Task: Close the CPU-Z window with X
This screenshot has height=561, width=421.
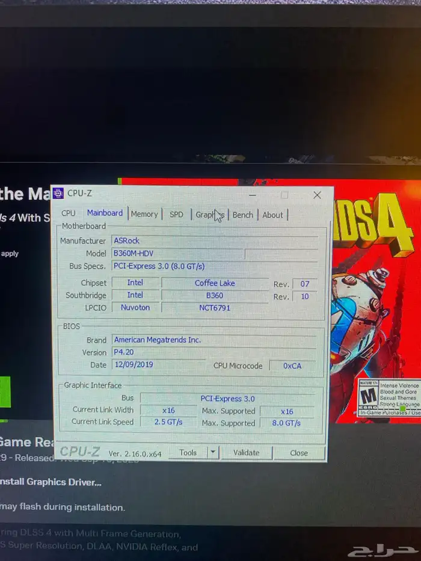Action: pyautogui.click(x=317, y=195)
